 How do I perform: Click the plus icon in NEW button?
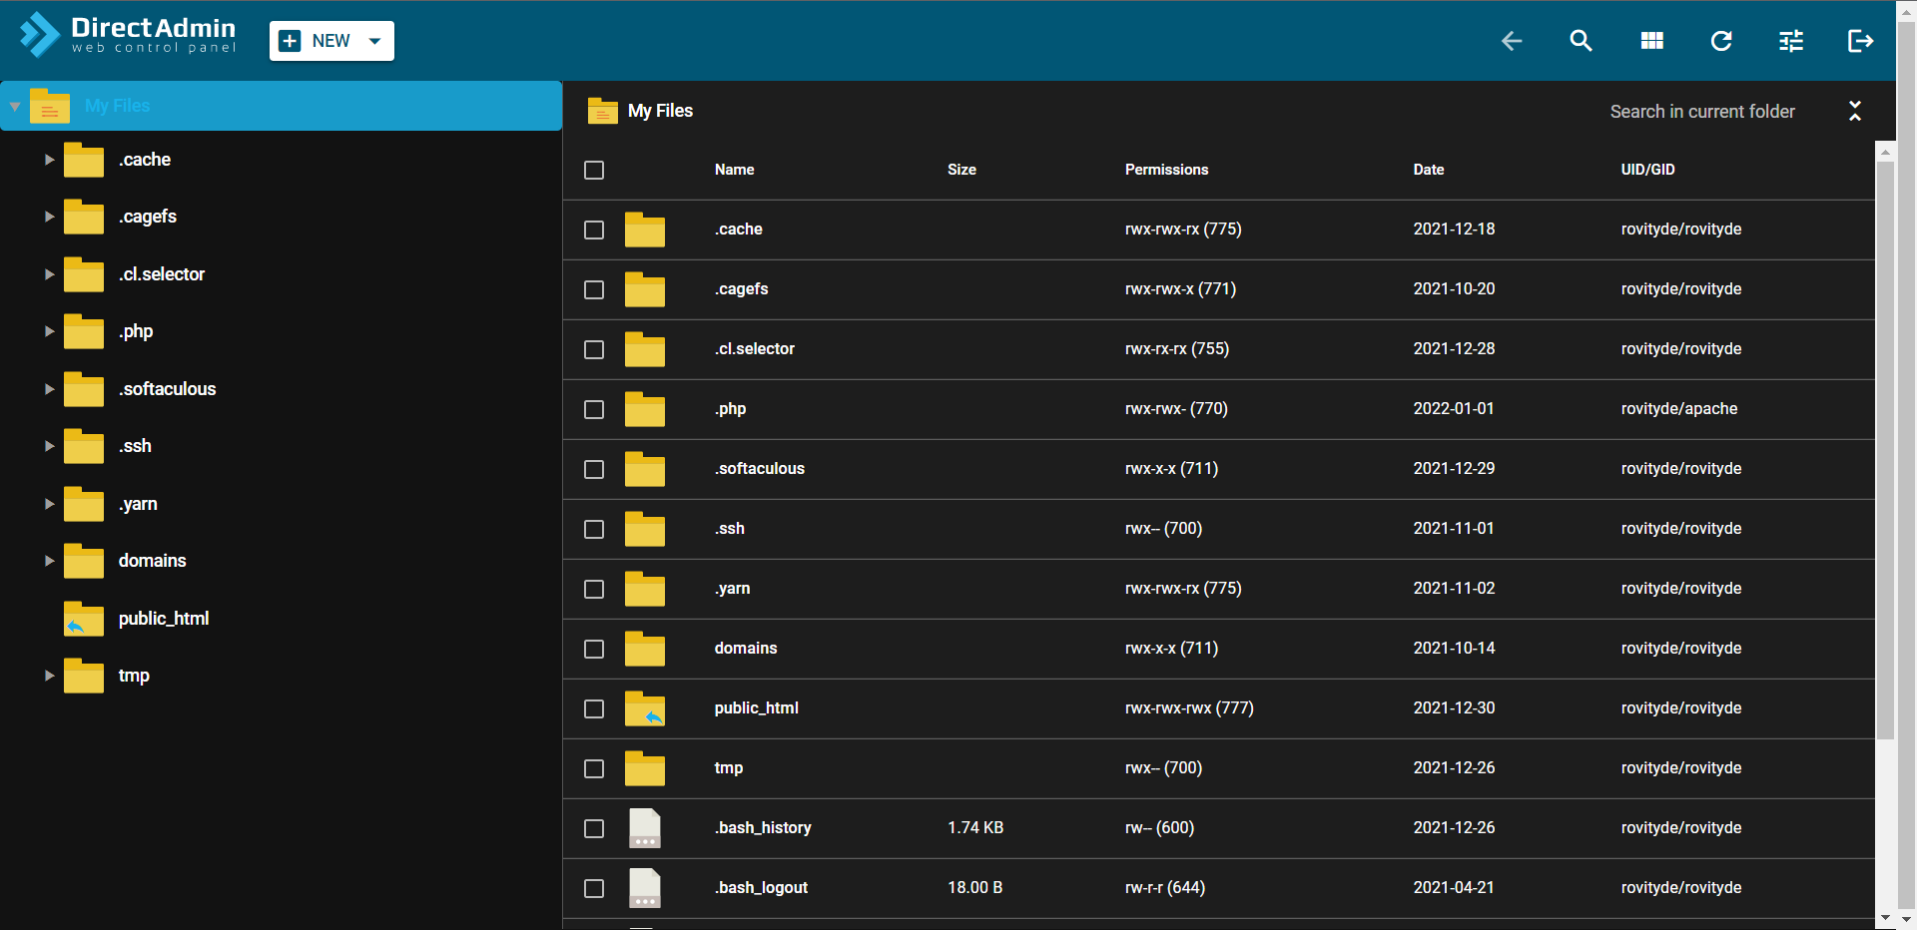point(290,41)
